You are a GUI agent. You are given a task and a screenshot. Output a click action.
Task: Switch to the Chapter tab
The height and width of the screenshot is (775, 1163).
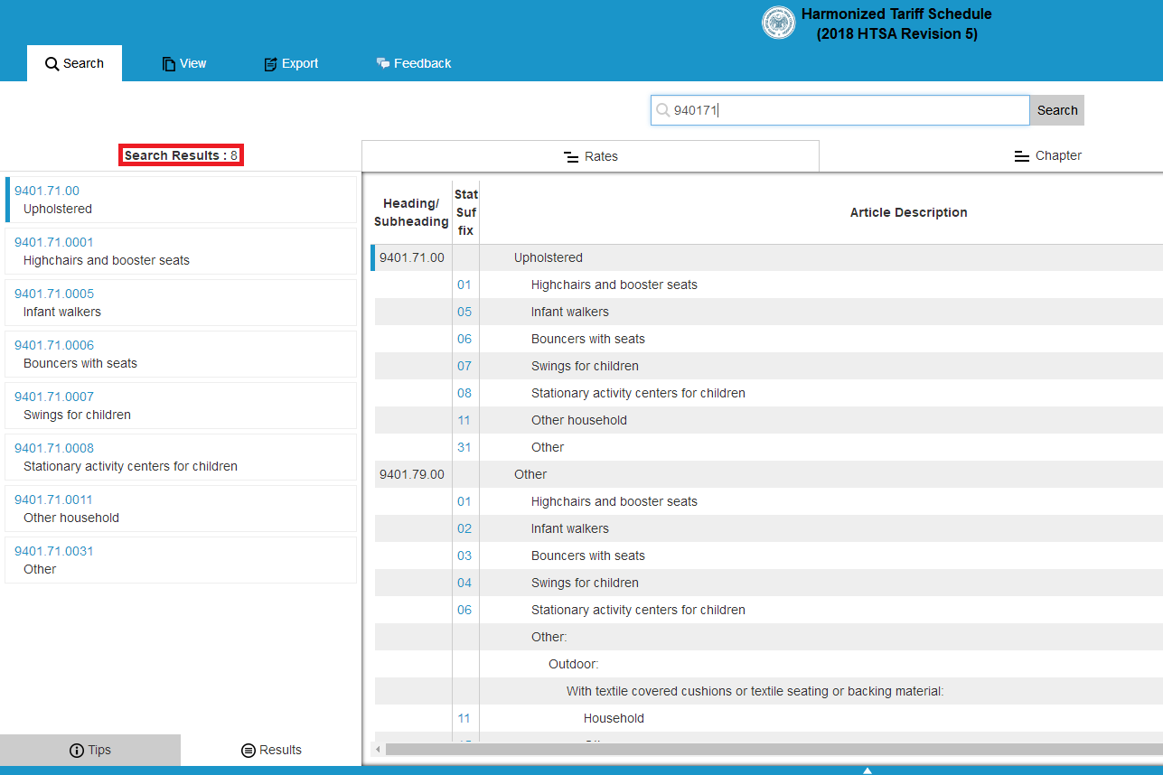[x=1048, y=155]
